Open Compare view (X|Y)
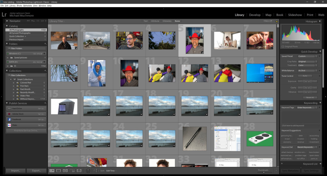 [65, 171]
